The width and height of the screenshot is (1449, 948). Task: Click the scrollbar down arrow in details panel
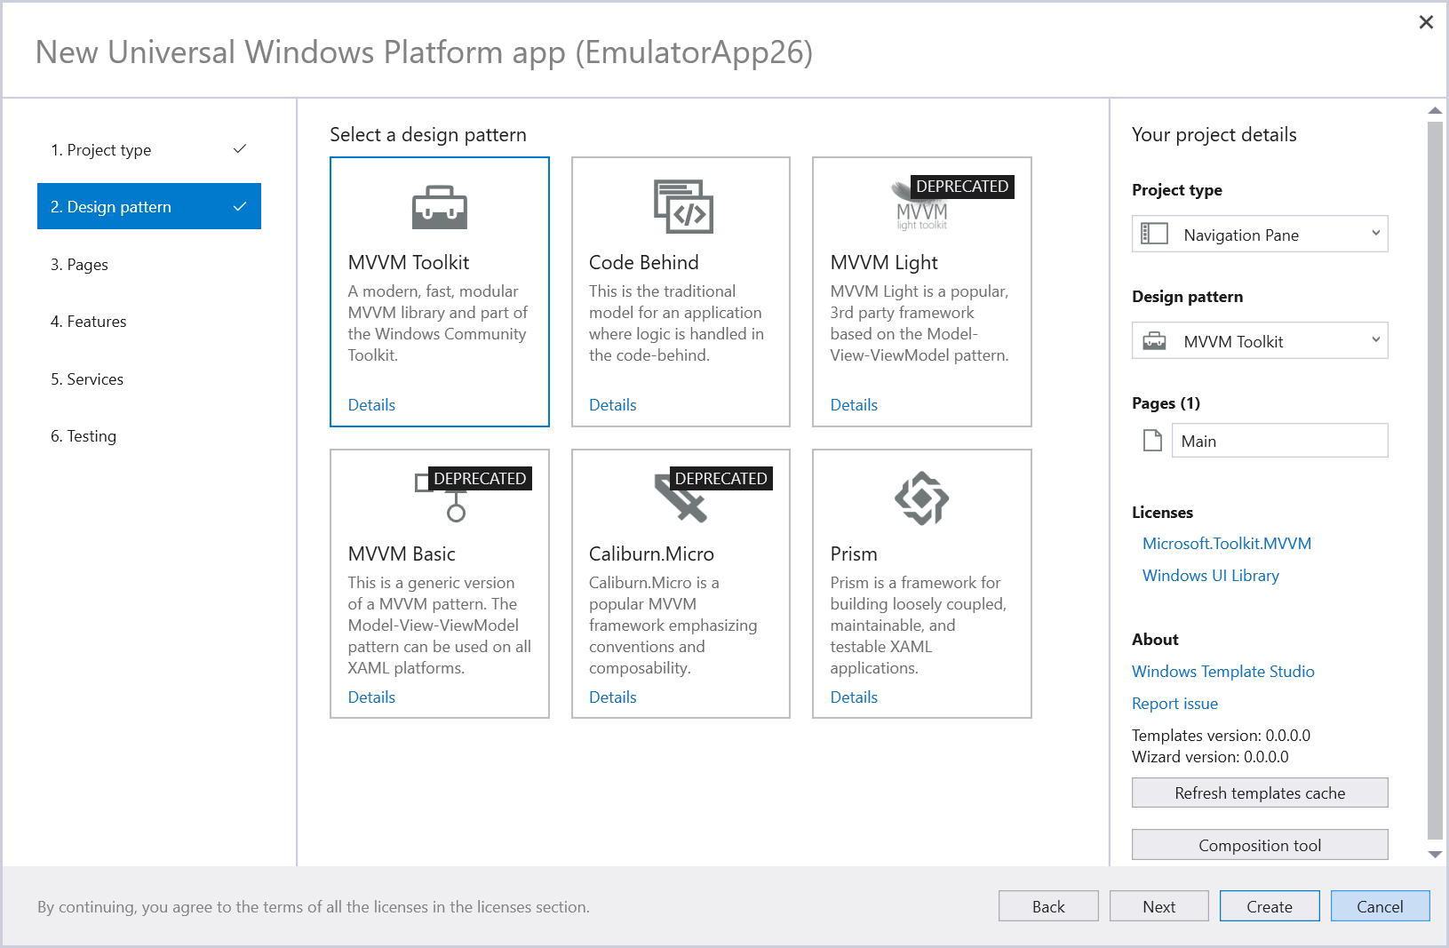point(1435,855)
